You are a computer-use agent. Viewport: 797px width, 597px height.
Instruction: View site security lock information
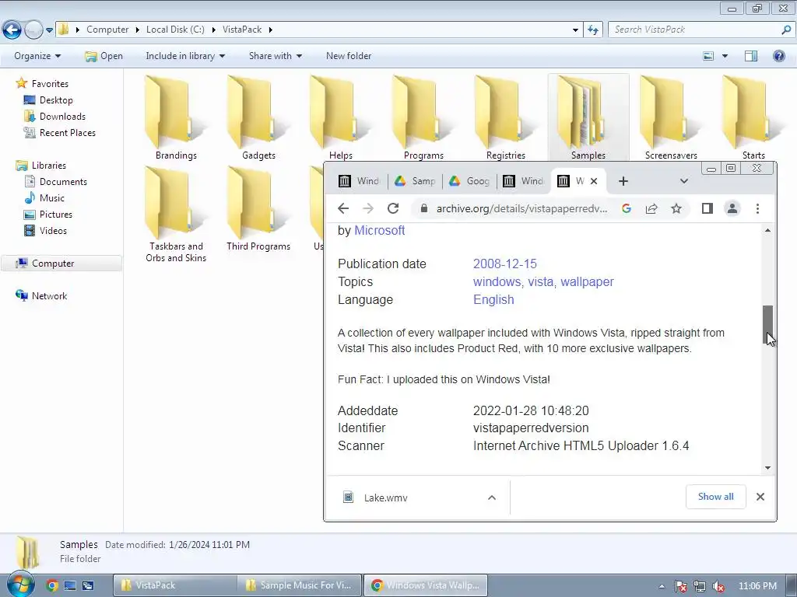pos(424,208)
